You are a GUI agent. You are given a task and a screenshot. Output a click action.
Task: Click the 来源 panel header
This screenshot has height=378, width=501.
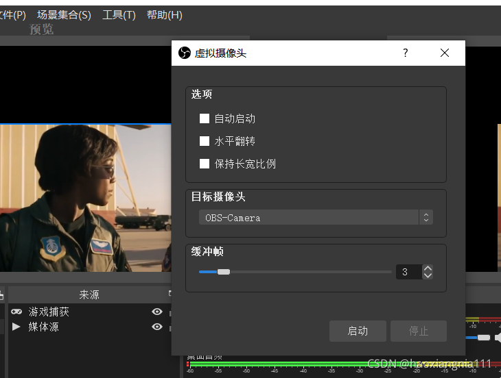click(89, 294)
